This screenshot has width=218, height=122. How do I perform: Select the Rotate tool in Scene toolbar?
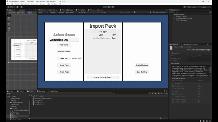click(x=9, y=23)
